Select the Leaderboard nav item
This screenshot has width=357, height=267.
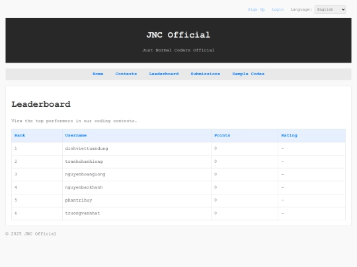[x=164, y=74]
